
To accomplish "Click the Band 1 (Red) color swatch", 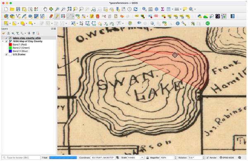I will click(10, 45).
